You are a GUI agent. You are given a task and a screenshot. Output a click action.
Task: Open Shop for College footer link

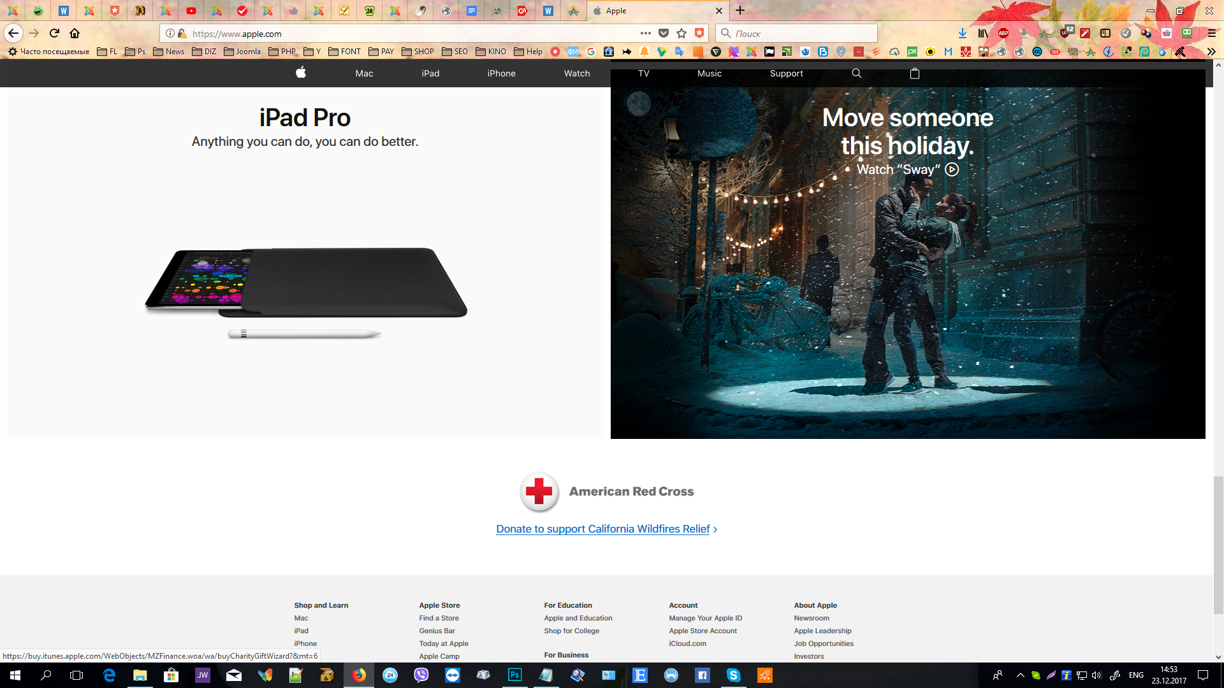pos(571,631)
